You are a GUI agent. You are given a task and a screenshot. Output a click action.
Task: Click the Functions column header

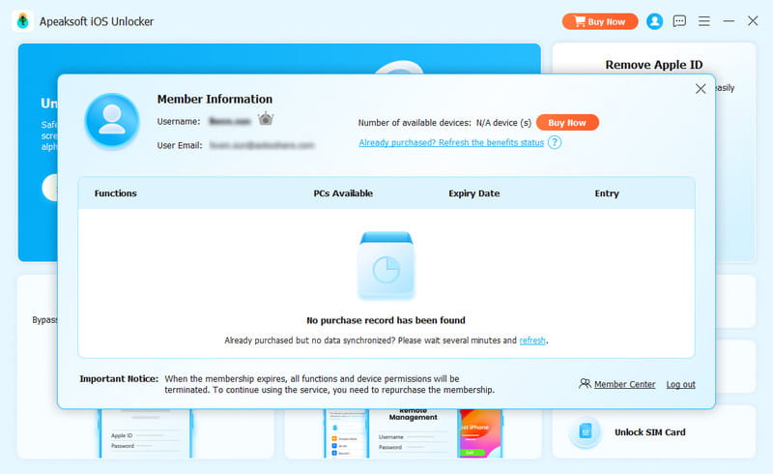[116, 193]
